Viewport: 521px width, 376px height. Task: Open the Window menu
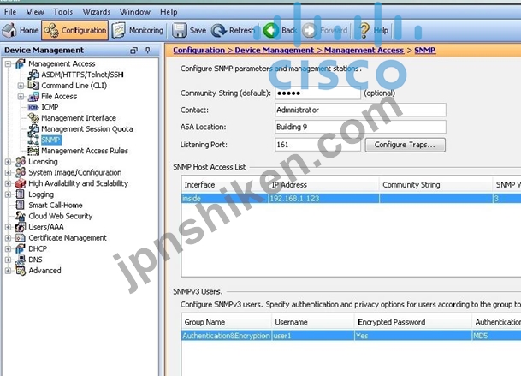click(135, 12)
